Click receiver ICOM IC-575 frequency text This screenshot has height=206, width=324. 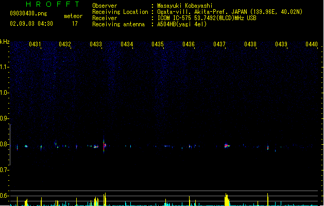[207, 18]
